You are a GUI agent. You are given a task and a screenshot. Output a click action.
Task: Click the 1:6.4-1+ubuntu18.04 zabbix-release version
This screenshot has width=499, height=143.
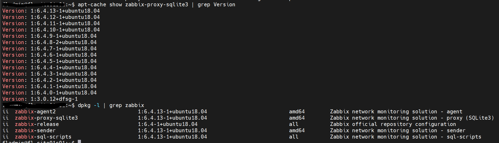coord(168,124)
